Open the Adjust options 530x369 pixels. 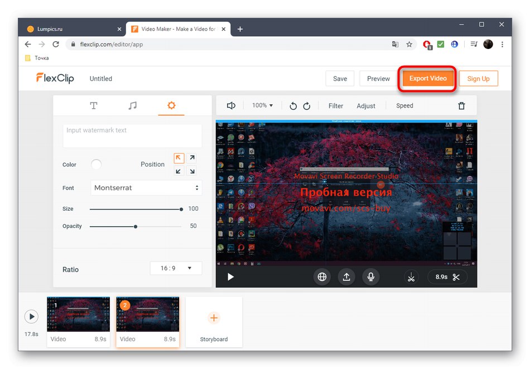366,106
